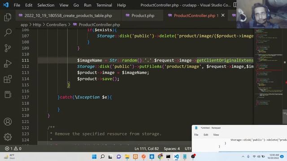
Task: Click the code minimap on the right
Action: point(268,68)
